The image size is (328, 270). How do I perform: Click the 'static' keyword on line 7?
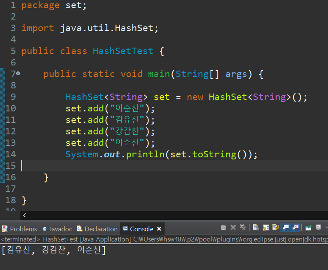(x=98, y=74)
